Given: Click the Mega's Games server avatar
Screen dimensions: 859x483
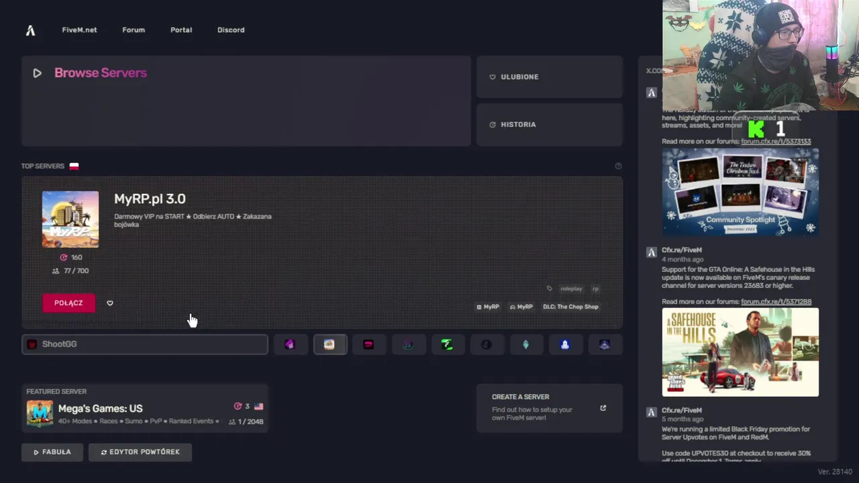Looking at the screenshot, I should point(40,413).
